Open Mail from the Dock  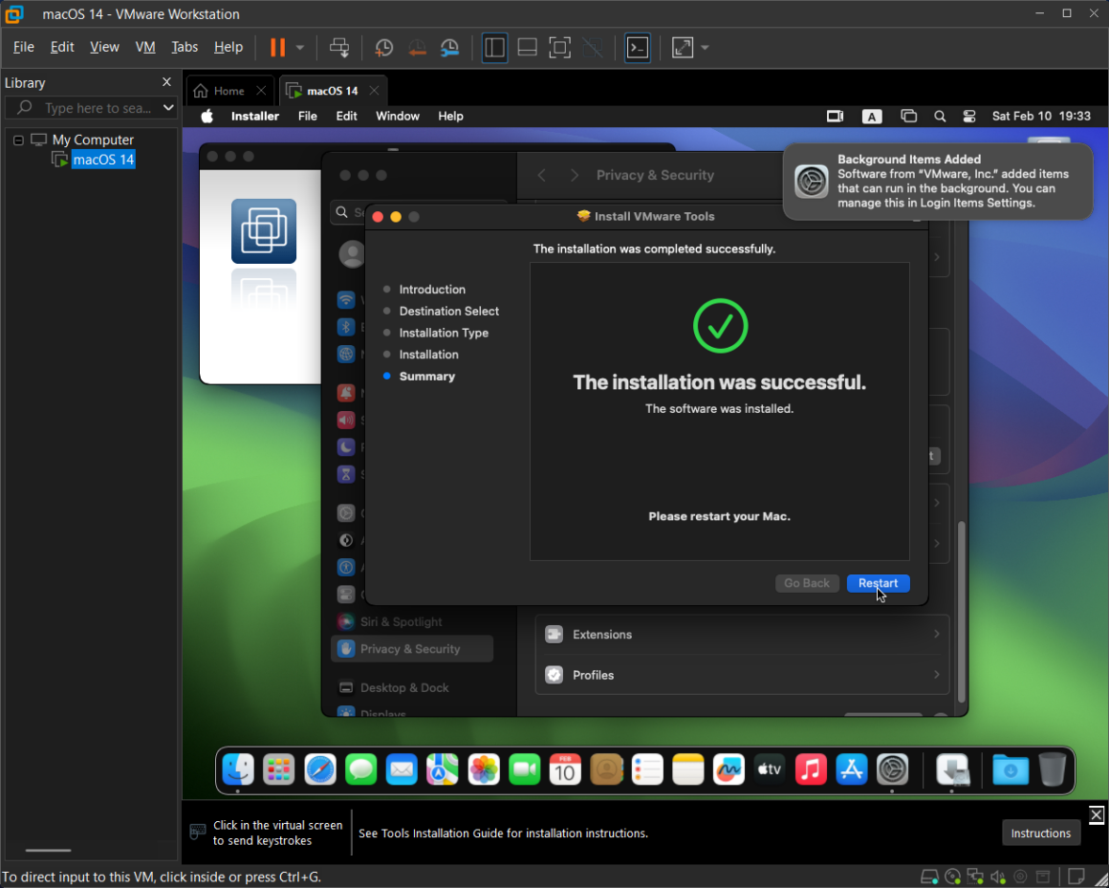[402, 769]
